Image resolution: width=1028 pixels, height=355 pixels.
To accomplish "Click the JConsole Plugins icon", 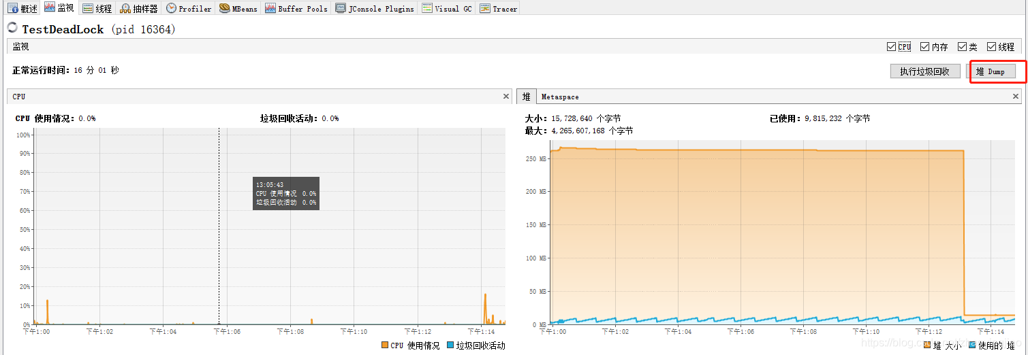I will [x=341, y=8].
